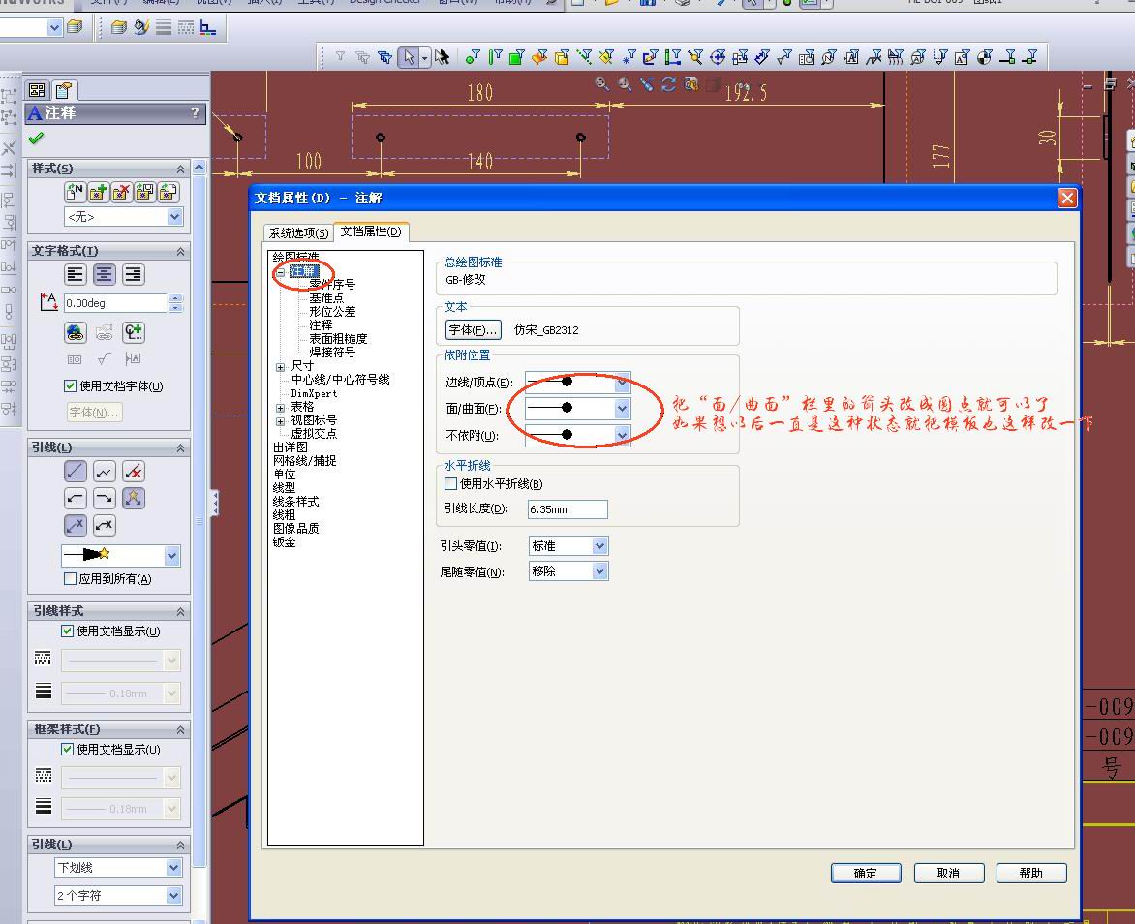Viewport: 1135px width, 924px height.
Task: Select the multi-jog leader button
Action: point(105,472)
